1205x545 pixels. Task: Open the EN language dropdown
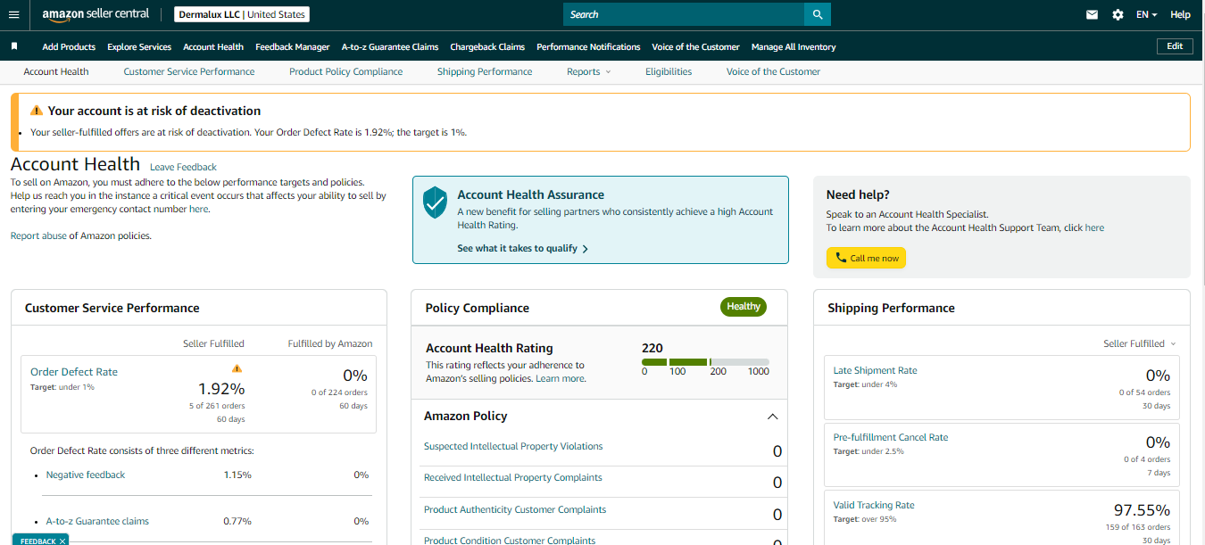(1146, 14)
